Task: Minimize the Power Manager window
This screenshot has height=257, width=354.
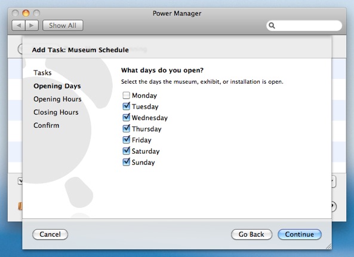Action: coord(26,13)
